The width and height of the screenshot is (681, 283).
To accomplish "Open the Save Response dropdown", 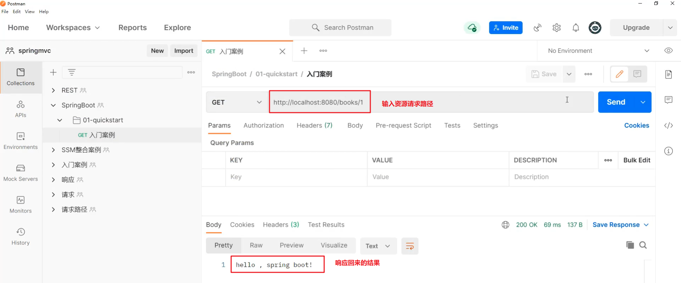I will 620,225.
